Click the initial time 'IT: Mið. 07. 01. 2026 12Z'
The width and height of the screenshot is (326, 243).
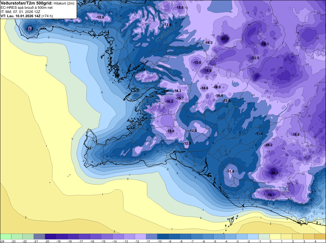[x=20, y=12]
